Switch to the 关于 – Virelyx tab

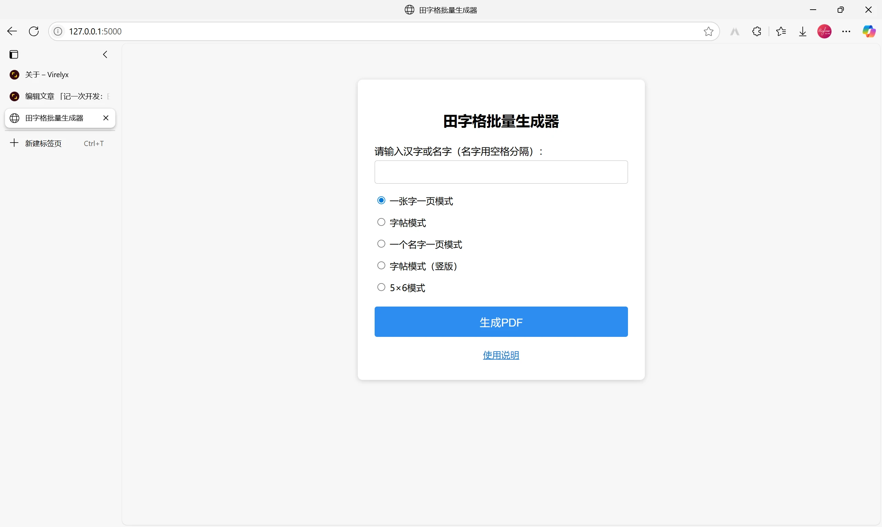60,75
